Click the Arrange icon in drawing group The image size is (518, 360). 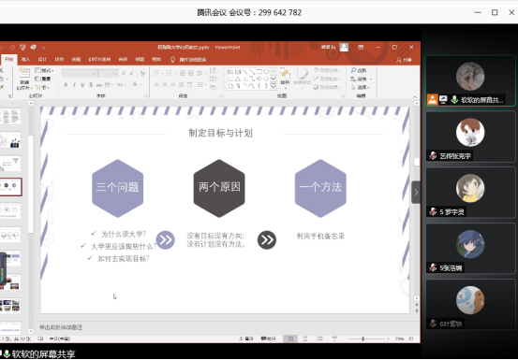coord(285,76)
